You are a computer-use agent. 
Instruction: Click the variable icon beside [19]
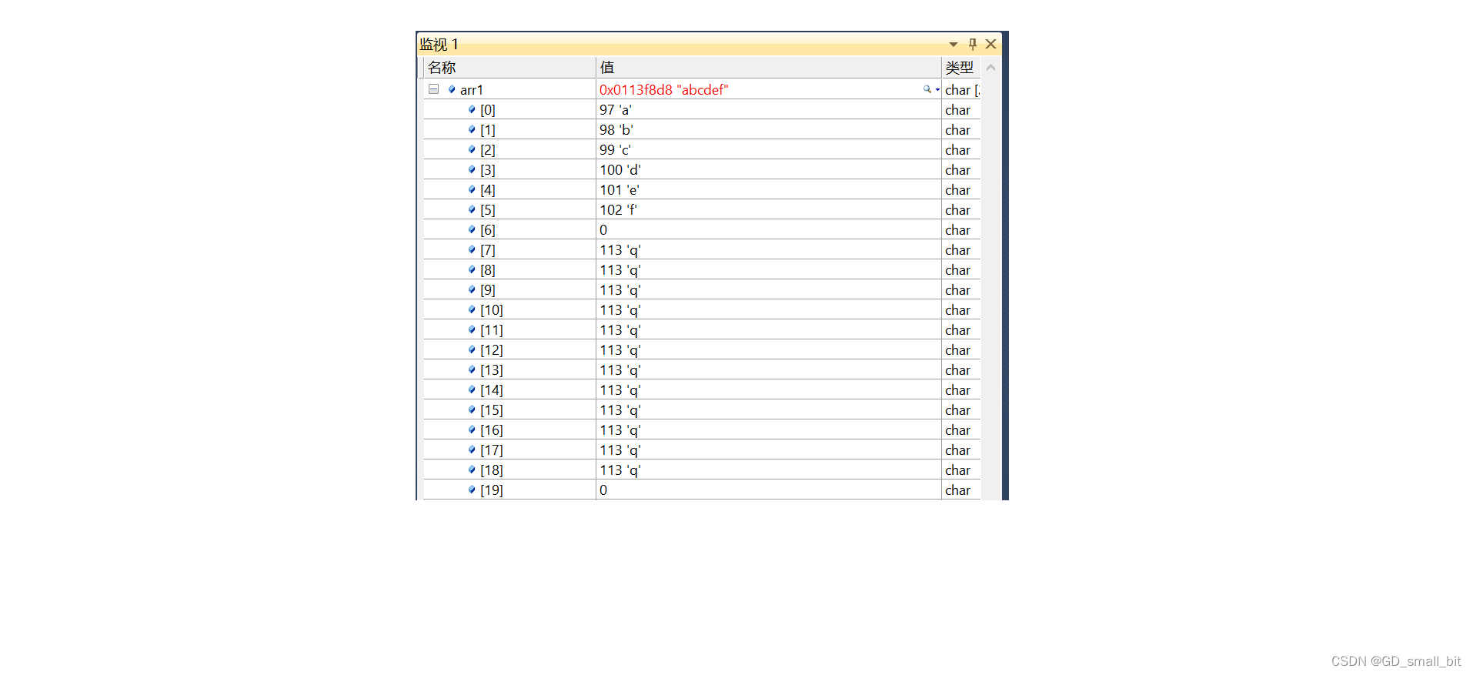click(x=472, y=490)
